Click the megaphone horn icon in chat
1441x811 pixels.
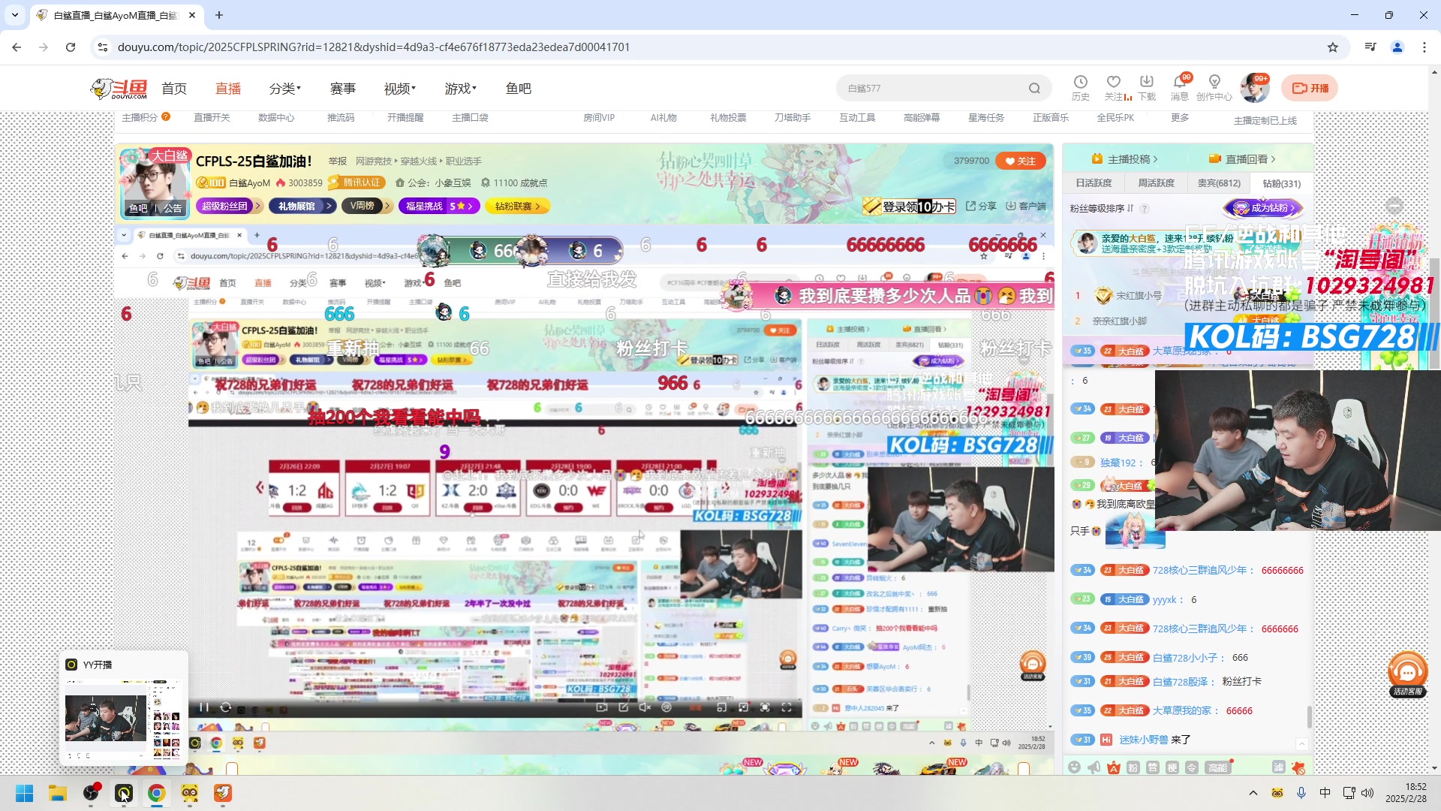pyautogui.click(x=1094, y=767)
